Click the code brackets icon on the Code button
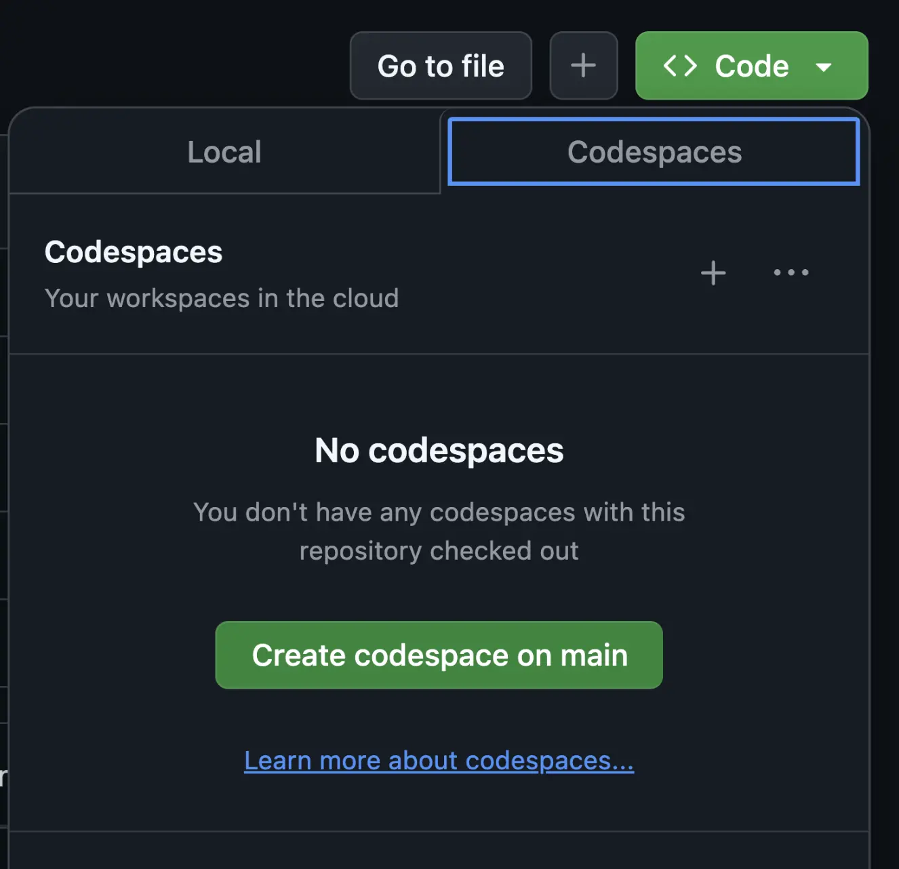Image resolution: width=899 pixels, height=869 pixels. 679,65
